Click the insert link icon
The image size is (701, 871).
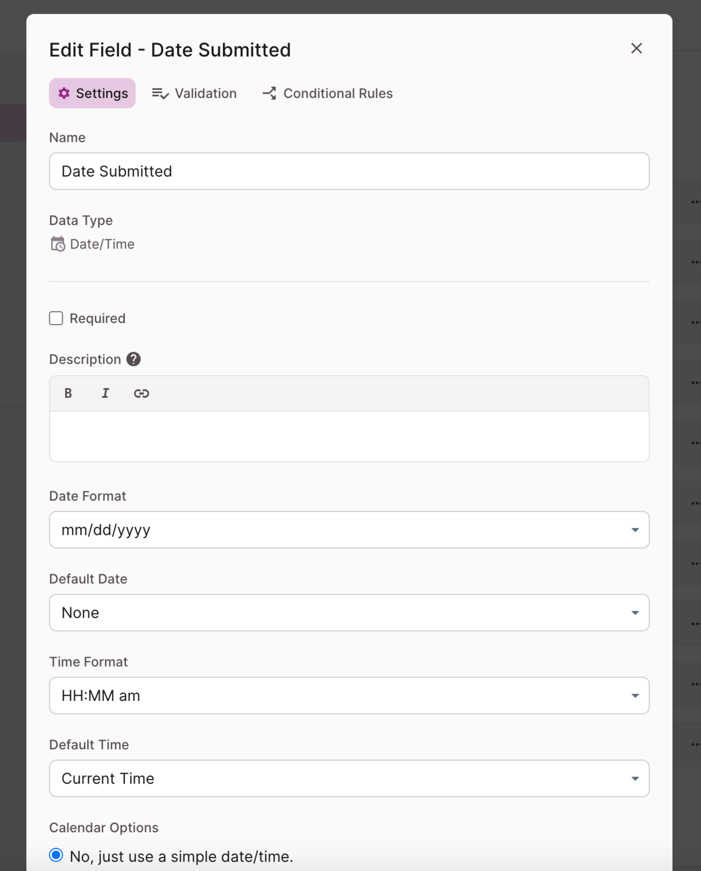[141, 393]
